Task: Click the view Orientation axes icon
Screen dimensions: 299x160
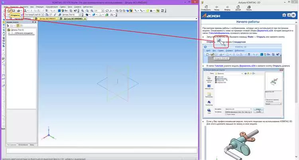Action: tap(111, 11)
